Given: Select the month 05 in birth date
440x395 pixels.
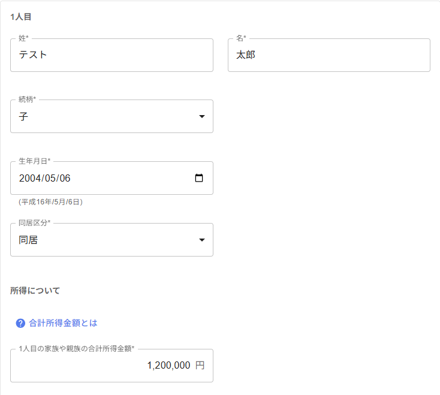Looking at the screenshot, I should [x=51, y=178].
